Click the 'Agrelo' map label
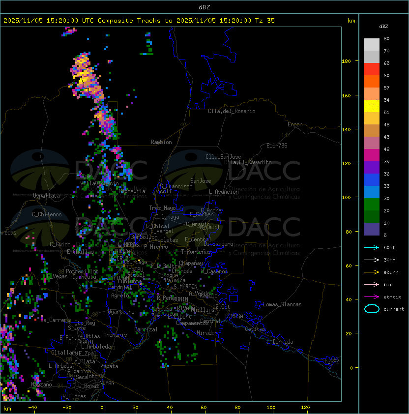 point(120,296)
